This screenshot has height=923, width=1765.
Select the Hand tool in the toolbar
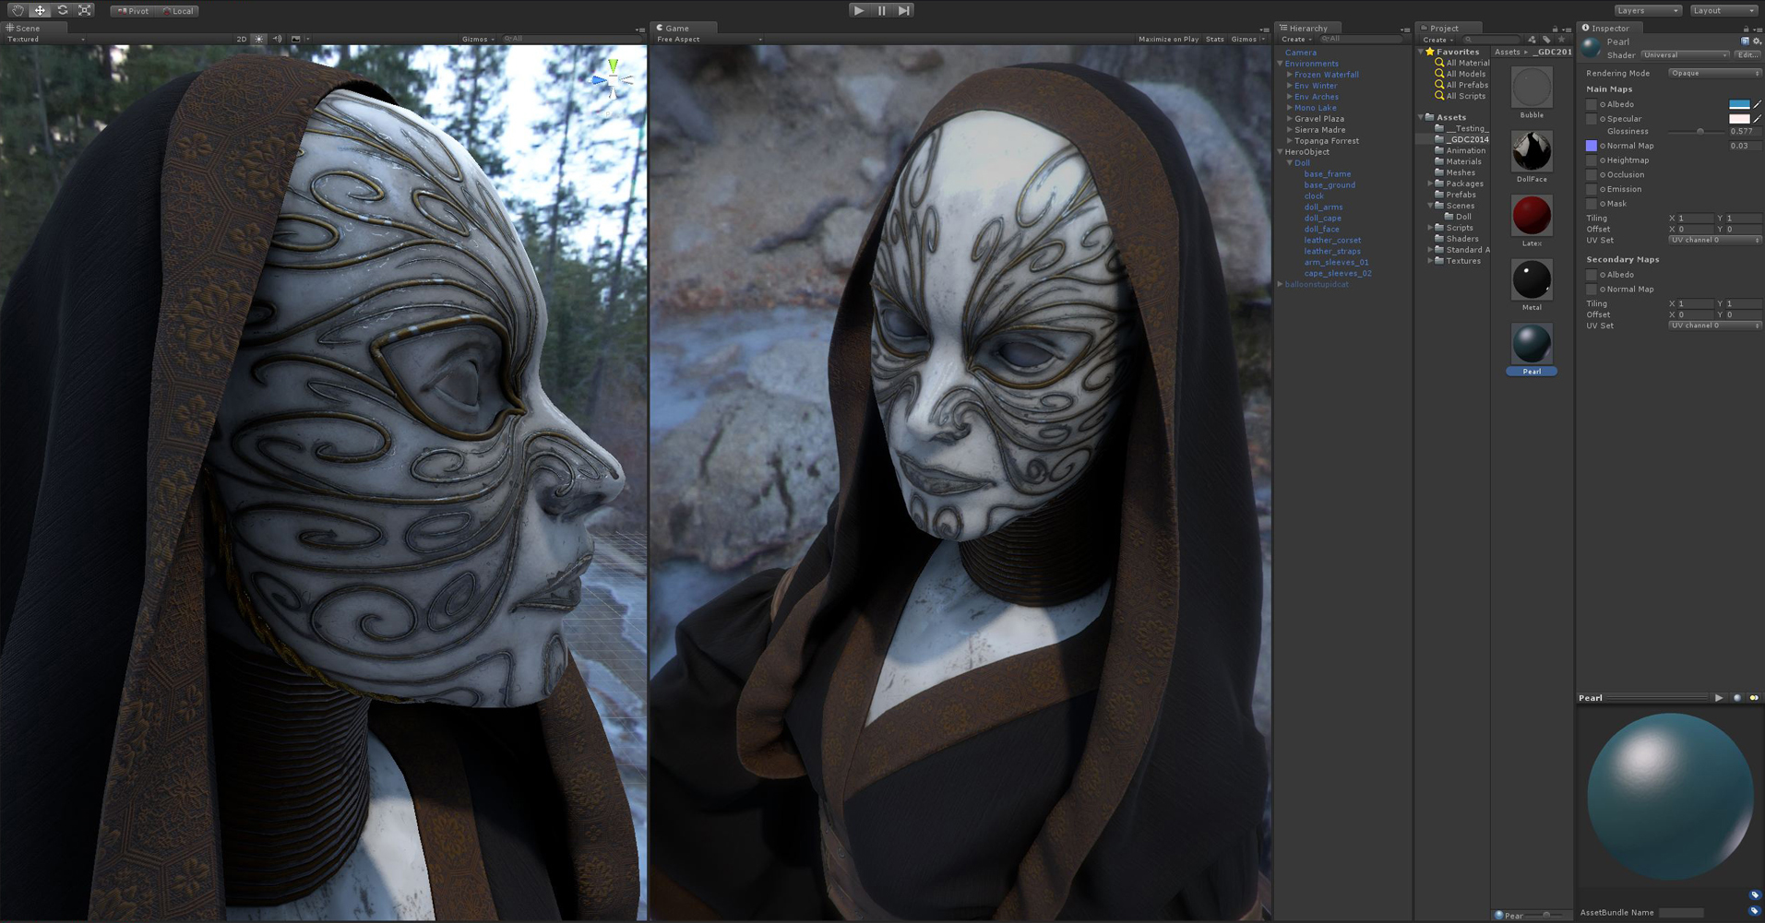tap(18, 10)
